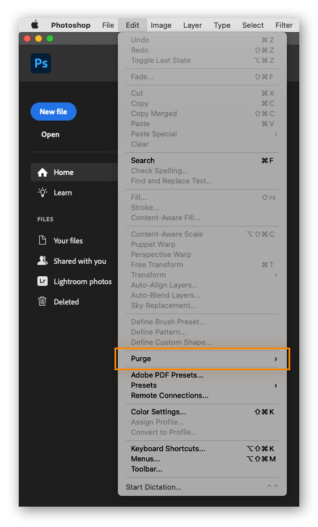The width and height of the screenshot is (318, 527).
Task: Click Auto-Align Layers... entry
Action: 202,285
